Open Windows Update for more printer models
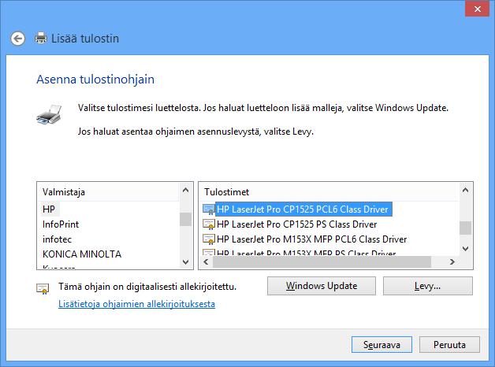The width and height of the screenshot is (495, 367). coord(322,286)
